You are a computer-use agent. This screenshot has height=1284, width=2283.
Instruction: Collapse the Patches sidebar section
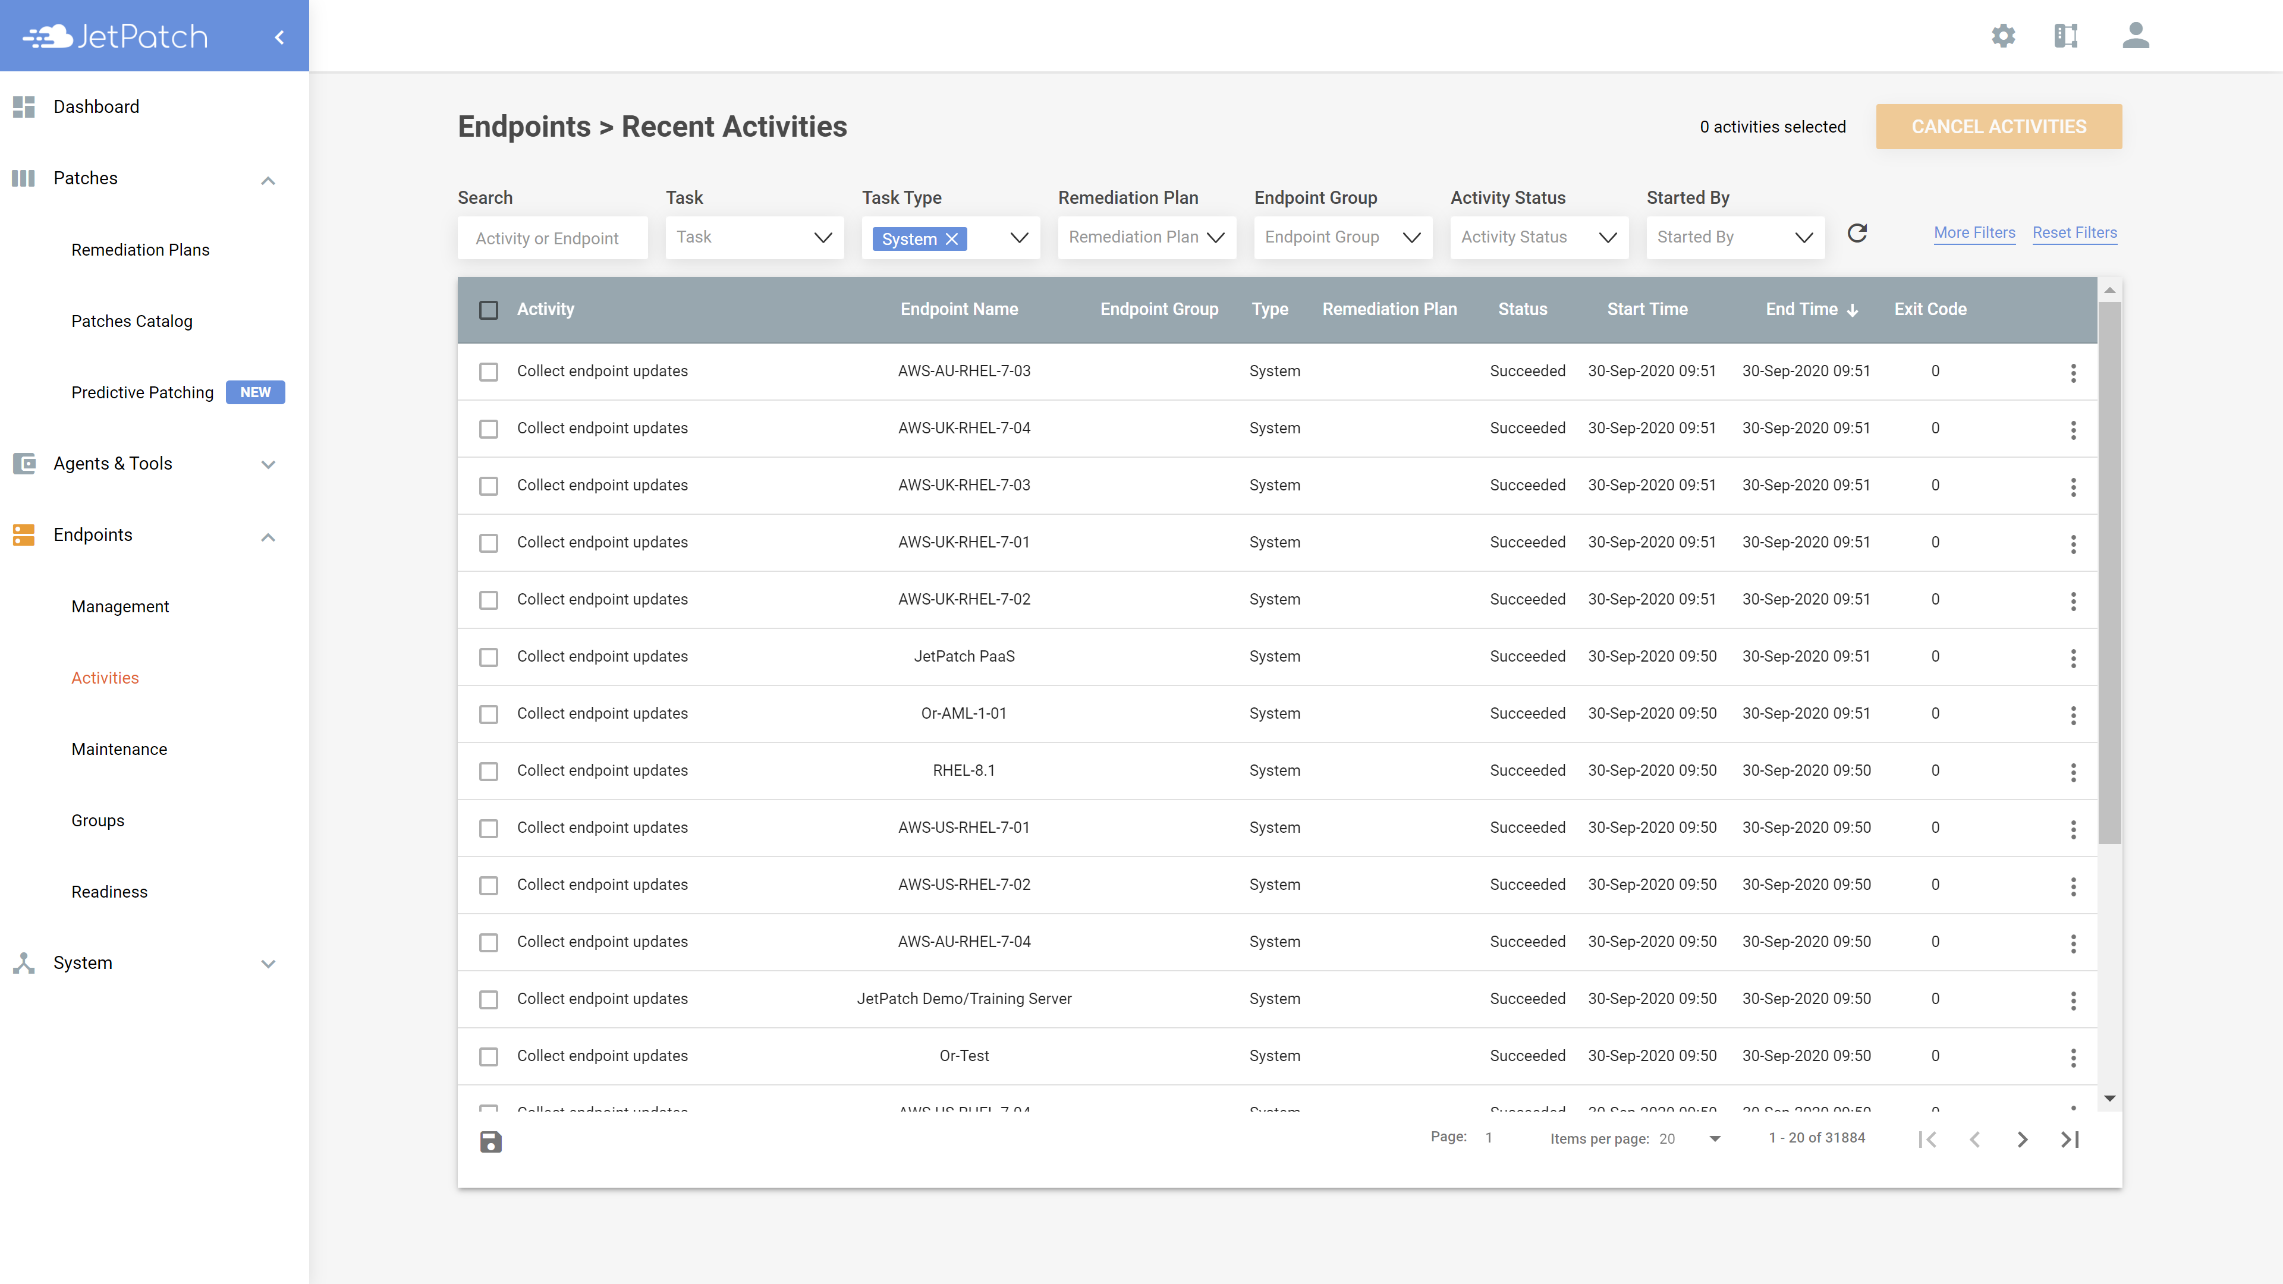click(x=268, y=180)
